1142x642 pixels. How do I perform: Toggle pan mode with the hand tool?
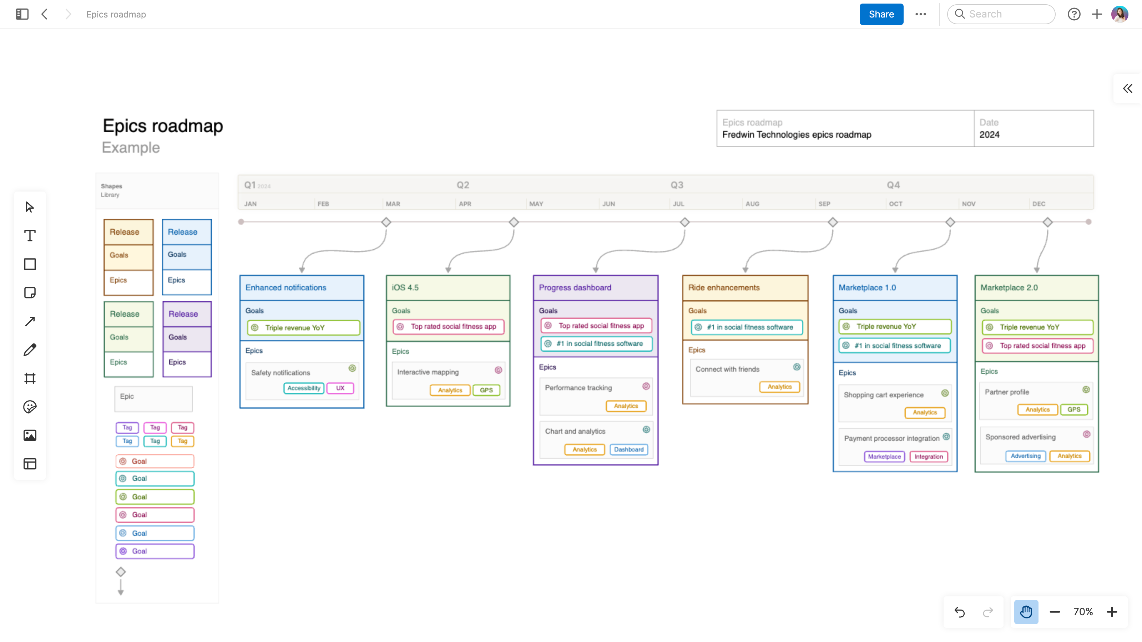[x=1026, y=612]
